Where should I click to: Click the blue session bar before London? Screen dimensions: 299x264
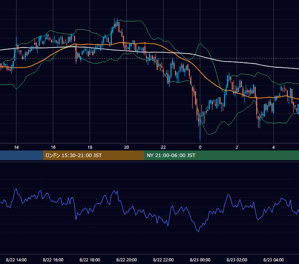pos(22,155)
